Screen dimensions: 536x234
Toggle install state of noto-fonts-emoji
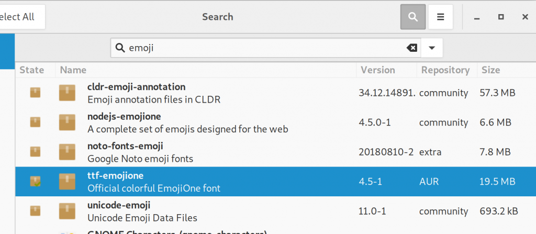(x=35, y=152)
